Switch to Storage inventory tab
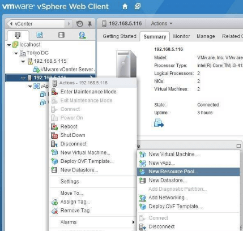This screenshot has width=243, height=231. pyautogui.click(x=61, y=35)
